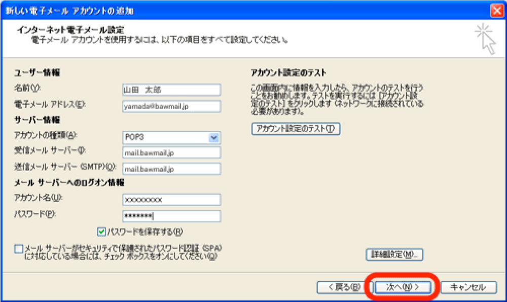Click the wizard cursor icon in header
The height and width of the screenshot is (302, 507).
click(485, 39)
